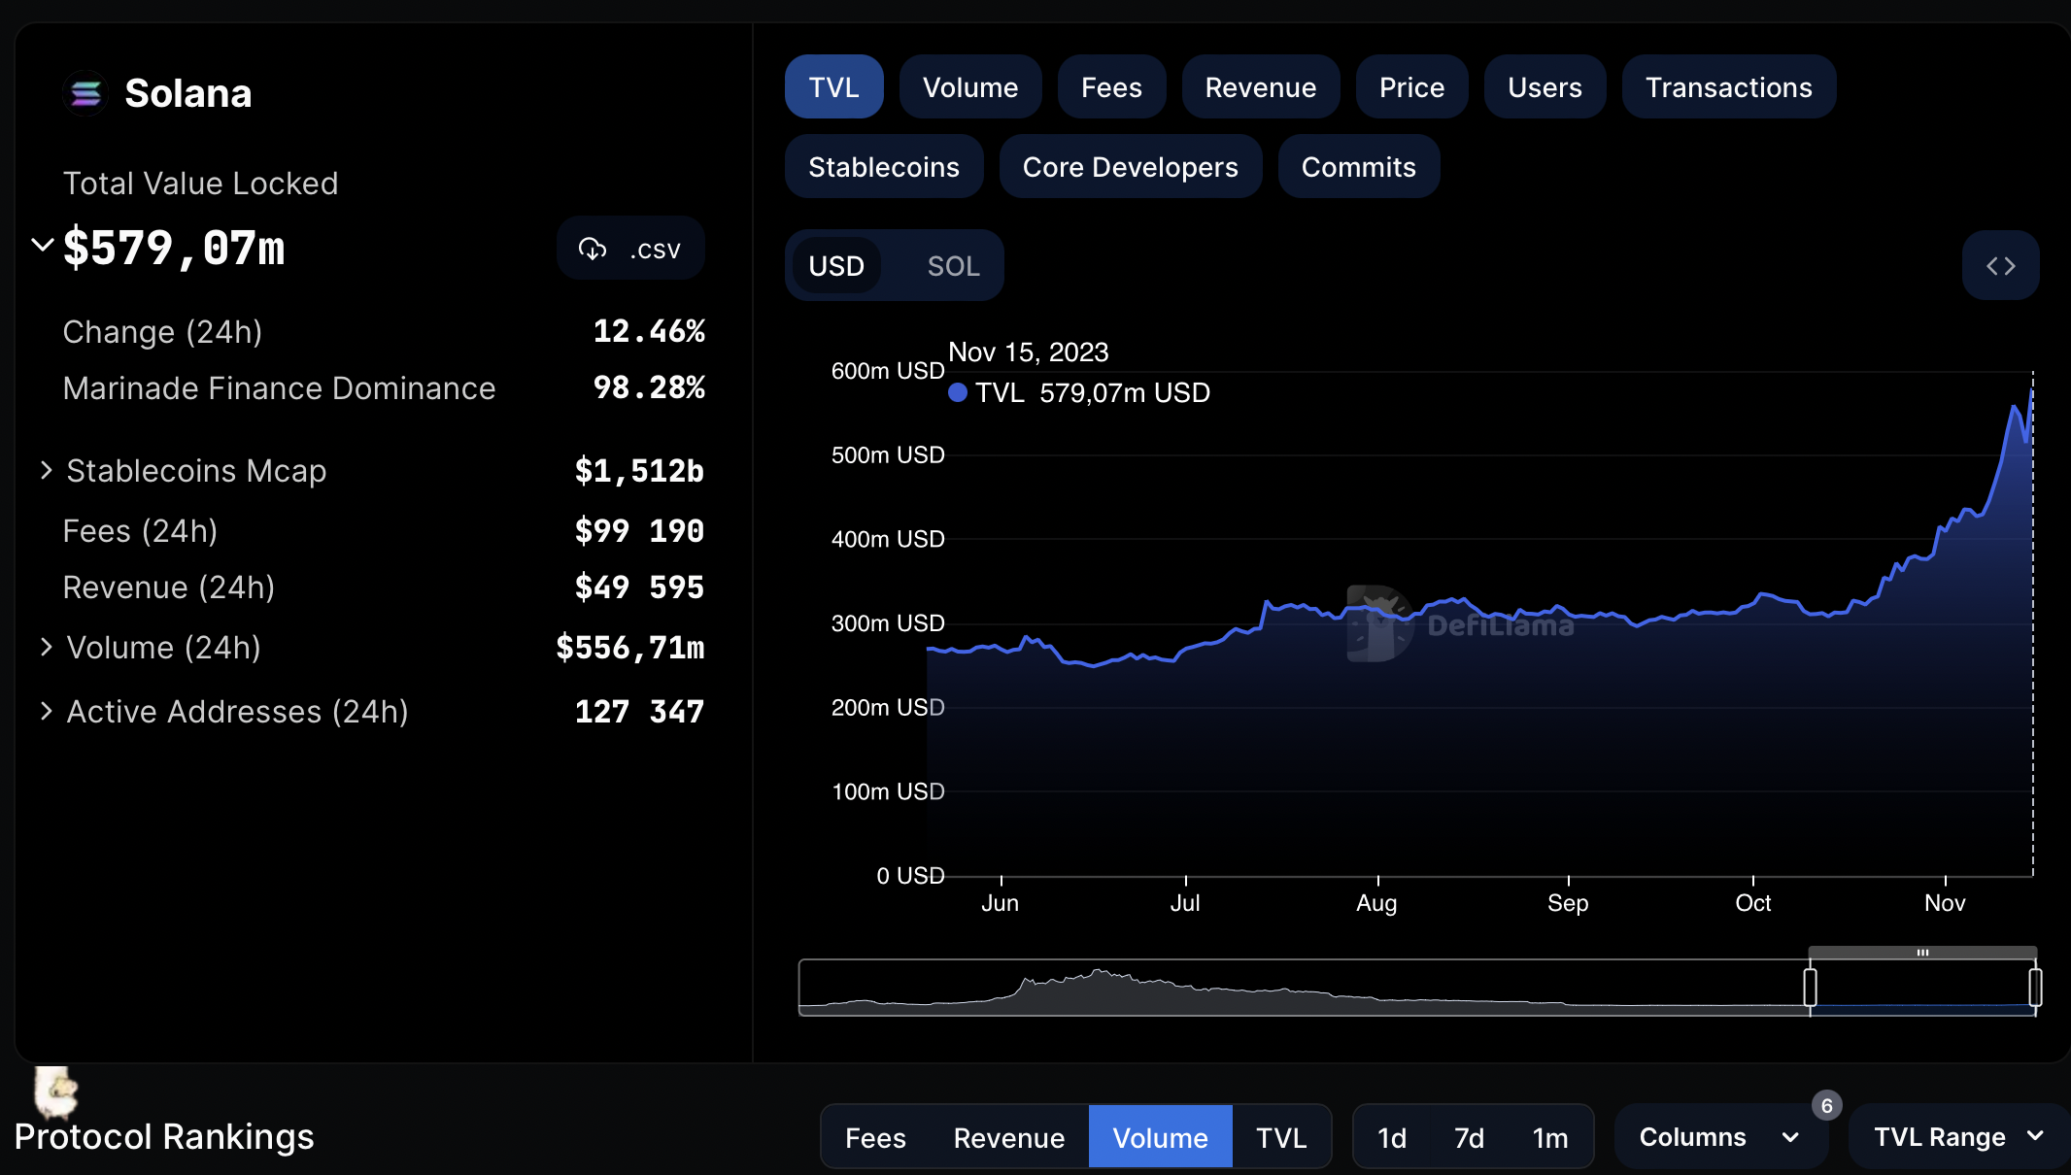Click the range selector top grip handle
The image size is (2071, 1175).
pyautogui.click(x=1921, y=953)
